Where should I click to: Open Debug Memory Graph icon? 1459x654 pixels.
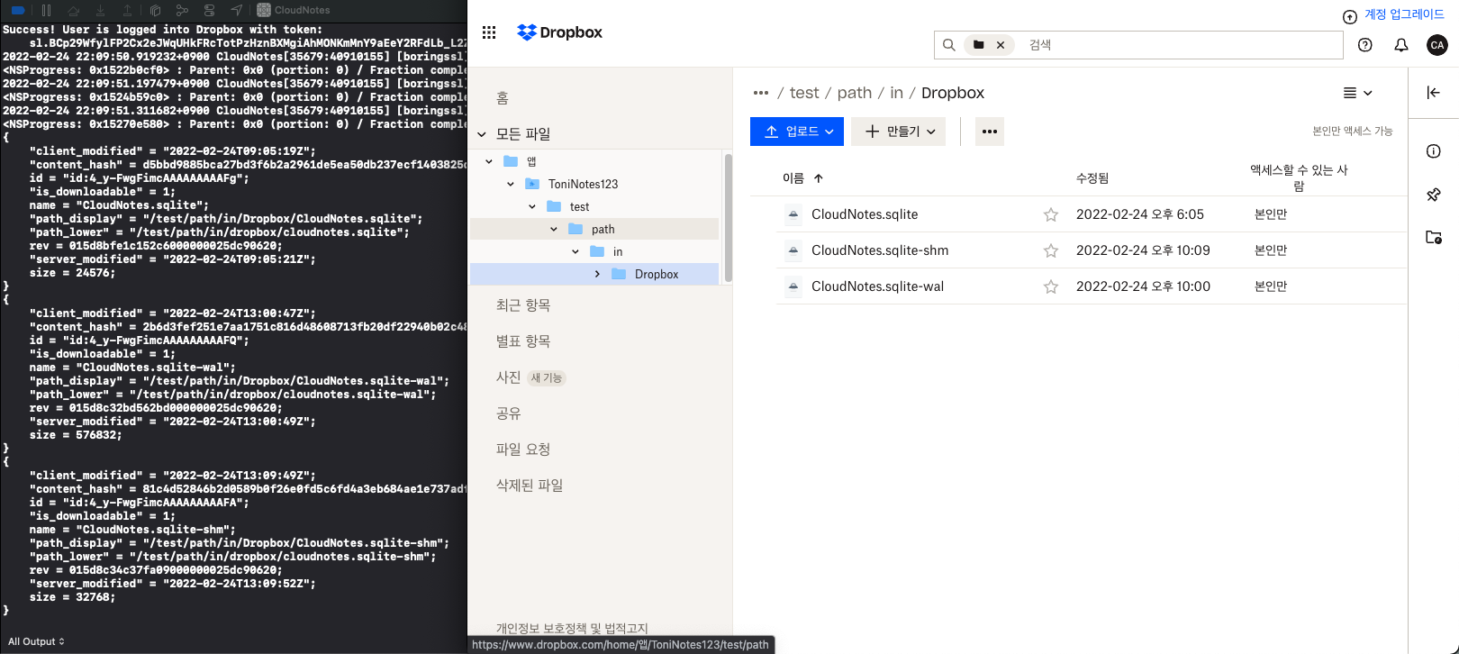(182, 10)
